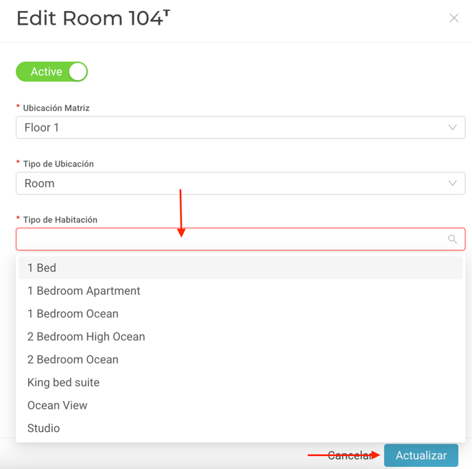Expand the Tipo de Ubicación chevron arrow
Screen dimensions: 472x469
point(452,183)
